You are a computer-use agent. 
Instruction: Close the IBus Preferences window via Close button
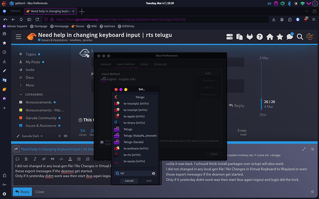(x=214, y=154)
